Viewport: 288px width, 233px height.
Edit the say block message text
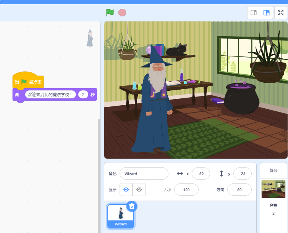click(50, 95)
